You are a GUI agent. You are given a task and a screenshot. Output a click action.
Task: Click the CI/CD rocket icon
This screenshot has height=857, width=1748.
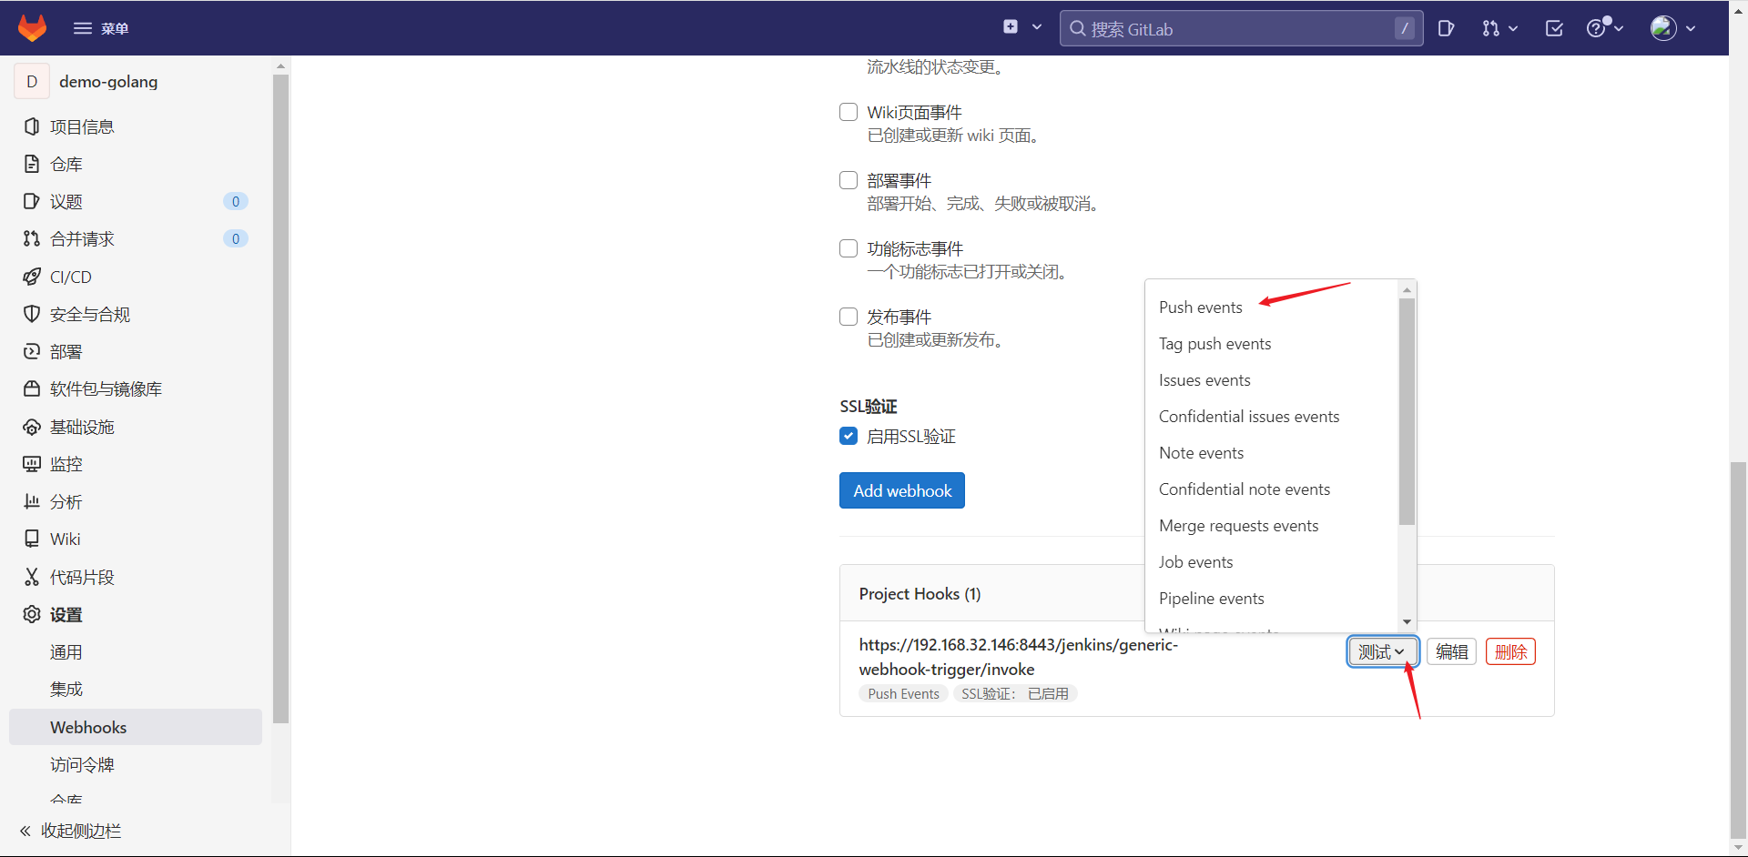32,277
